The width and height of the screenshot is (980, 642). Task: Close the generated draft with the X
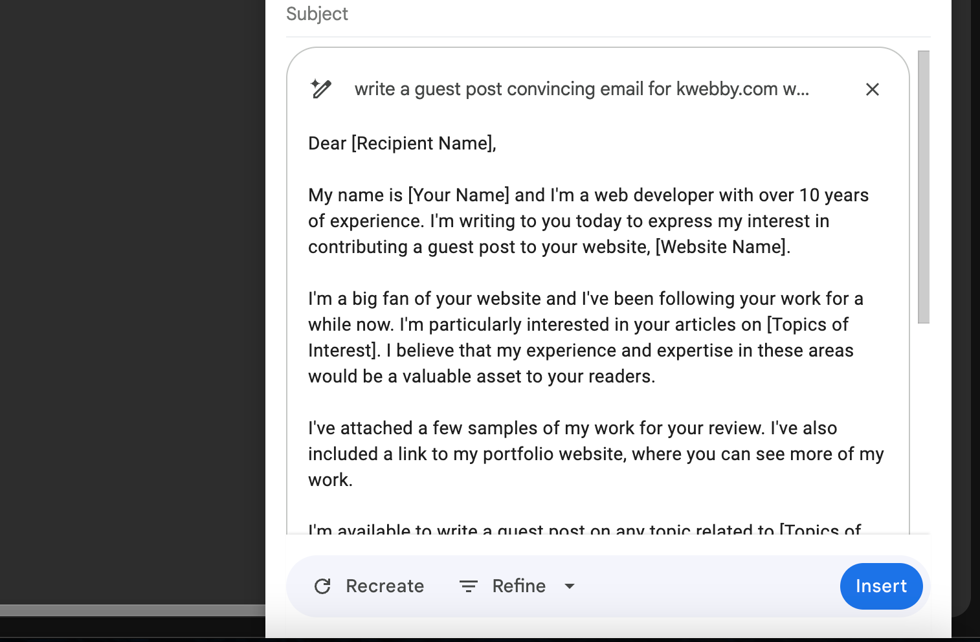(x=872, y=89)
